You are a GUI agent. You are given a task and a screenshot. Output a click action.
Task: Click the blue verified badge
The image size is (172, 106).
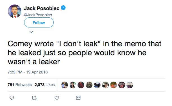[63, 8]
